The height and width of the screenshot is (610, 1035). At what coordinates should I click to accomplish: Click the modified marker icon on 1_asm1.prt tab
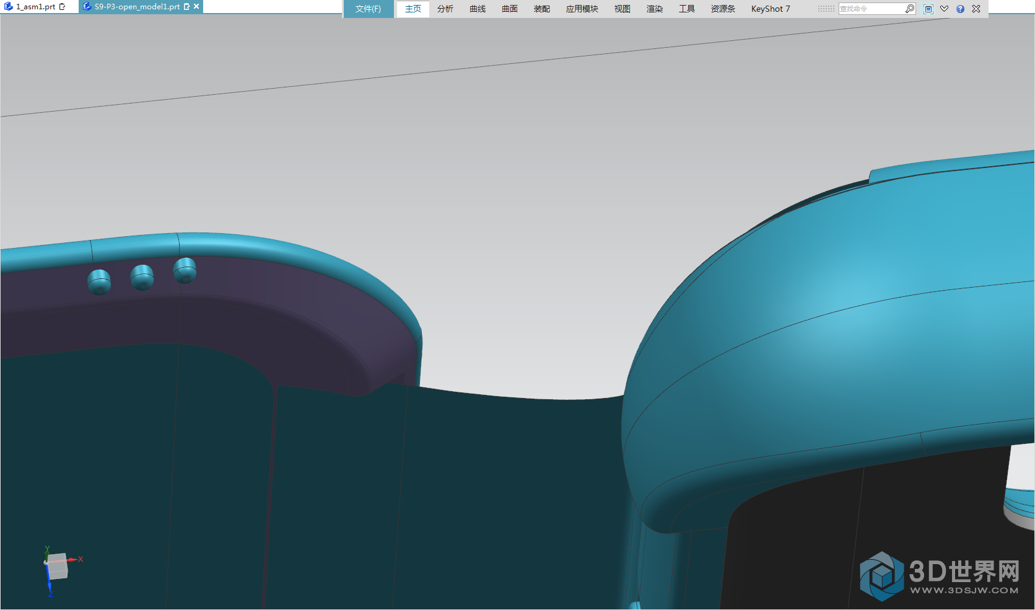coord(62,7)
